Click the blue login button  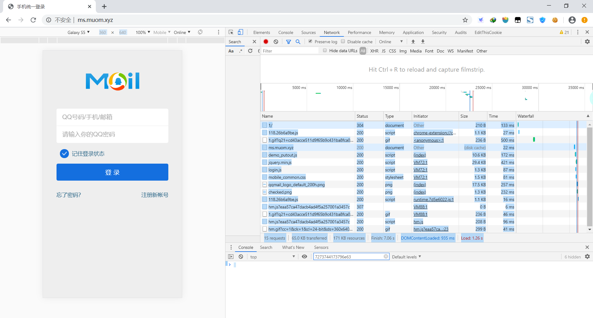tap(112, 172)
